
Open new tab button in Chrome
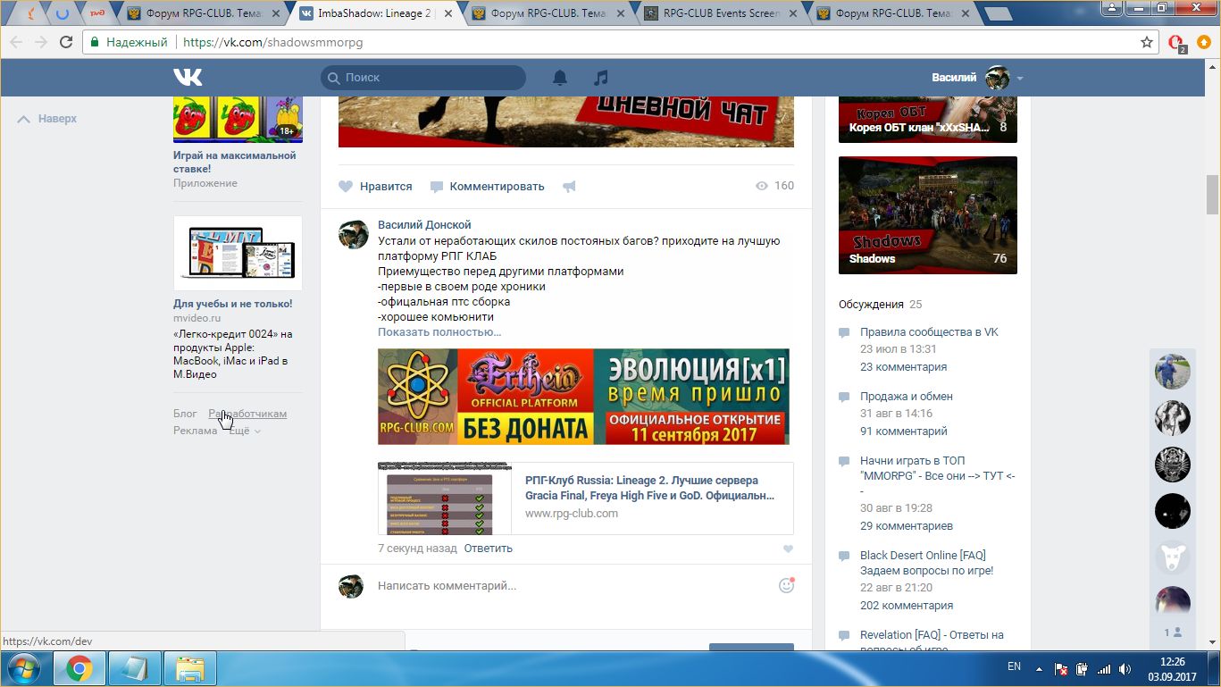pyautogui.click(x=998, y=13)
